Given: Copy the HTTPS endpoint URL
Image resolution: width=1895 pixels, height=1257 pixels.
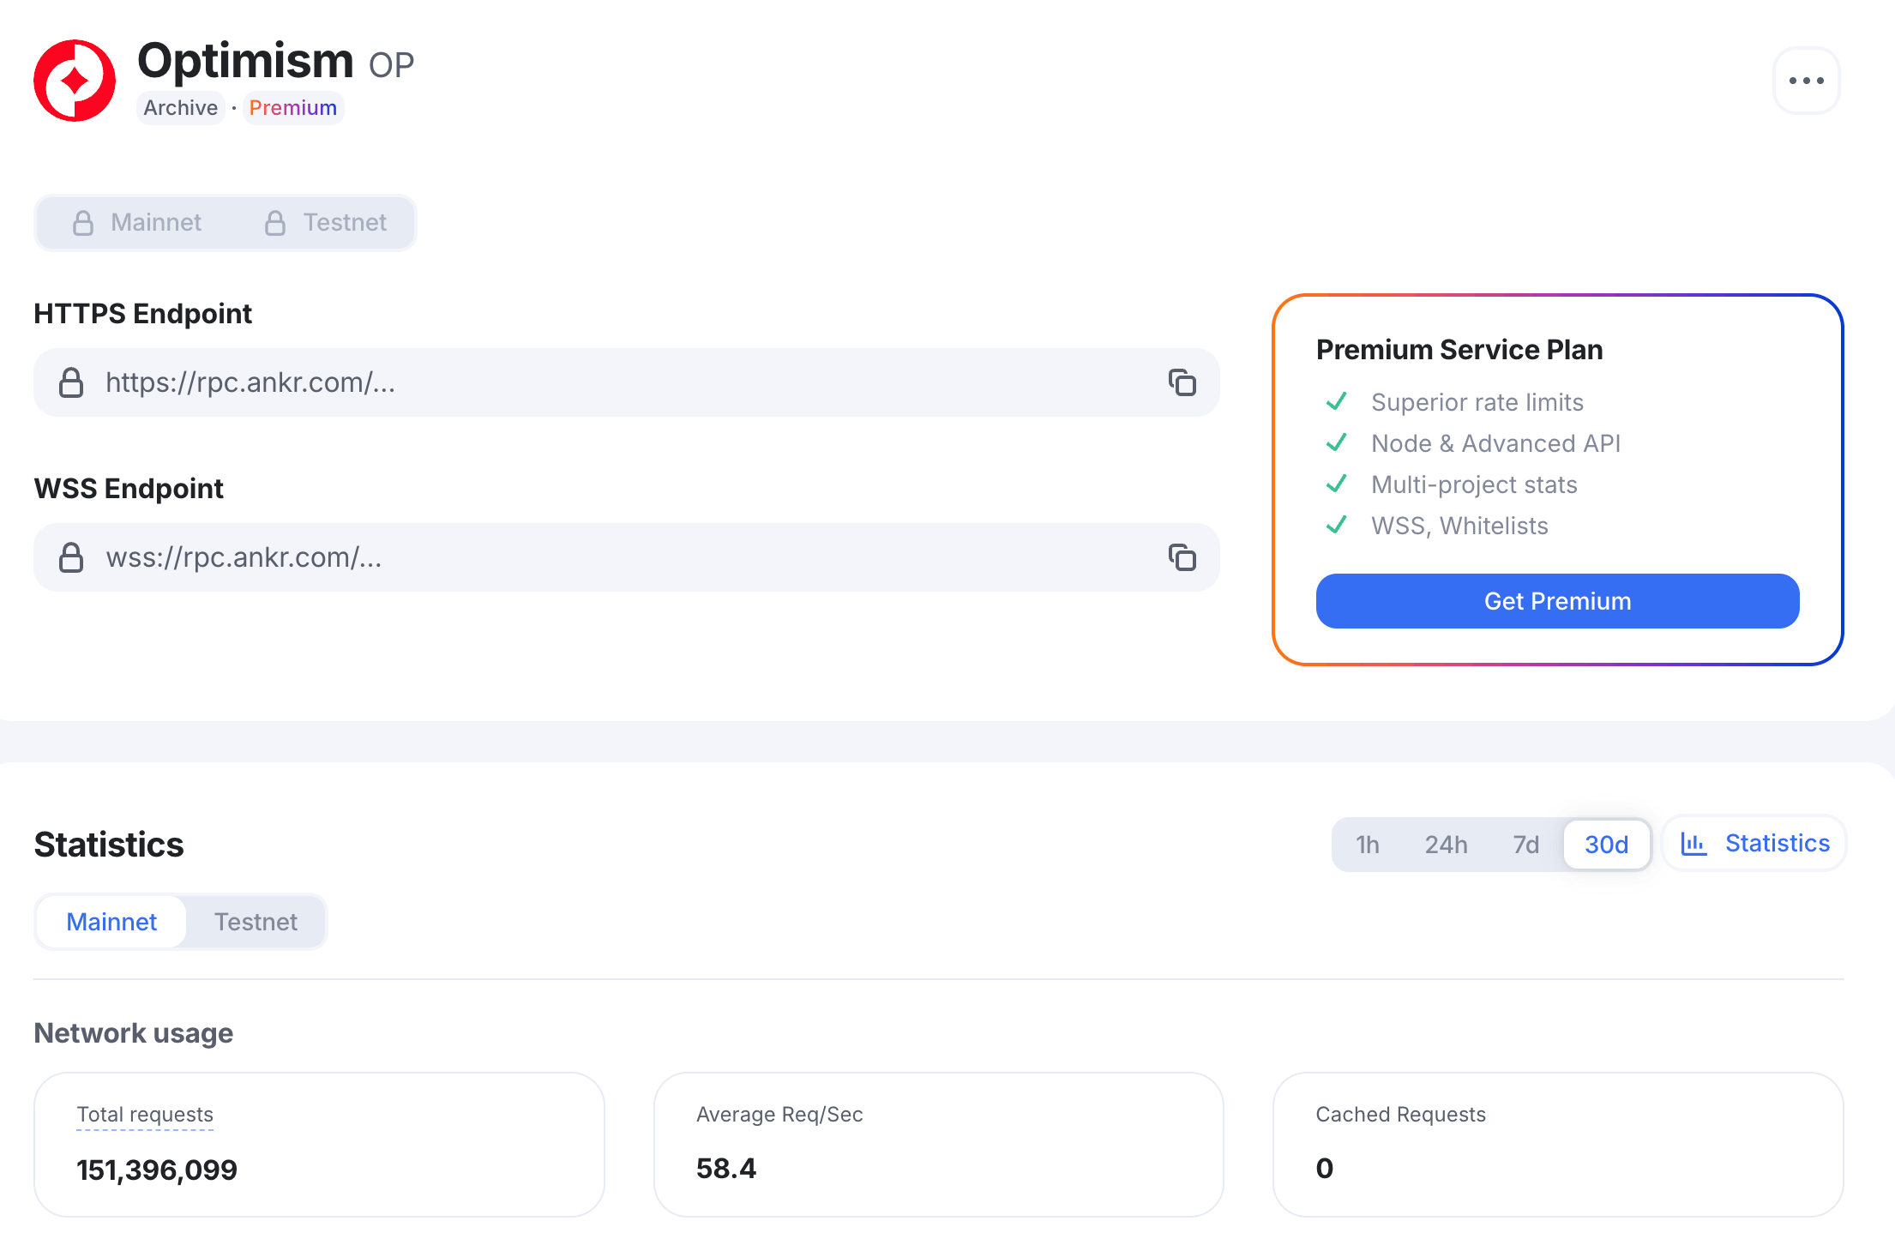Looking at the screenshot, I should (x=1182, y=382).
